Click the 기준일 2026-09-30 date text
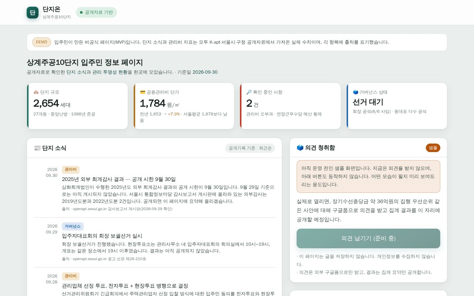 pos(197,72)
